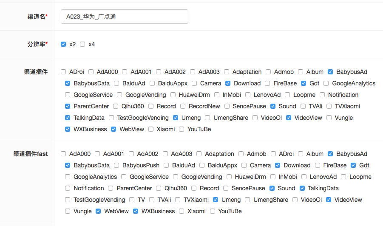Check Notification in the 渠道插件fast group
383x226 pixels.
click(x=68, y=188)
